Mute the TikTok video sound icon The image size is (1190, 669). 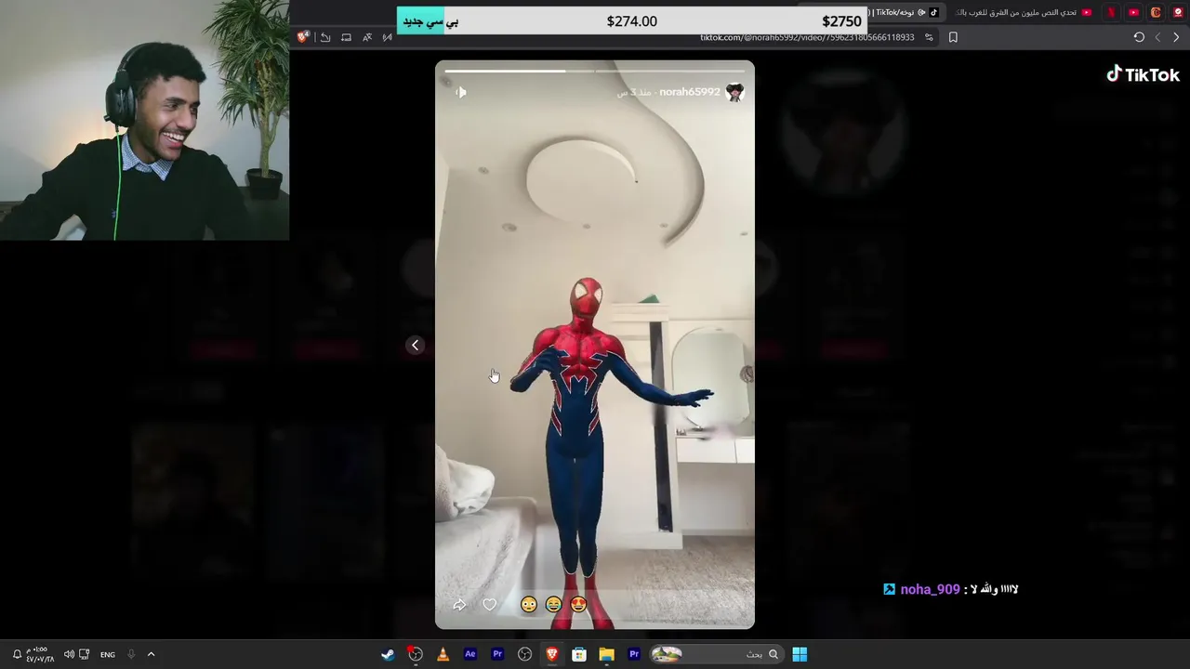pos(460,92)
